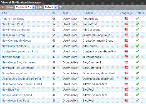Viewport: 146px width, 104px height.
Task: Click US flag in Colleague Messageboard Post row
Action: coord(126,78)
